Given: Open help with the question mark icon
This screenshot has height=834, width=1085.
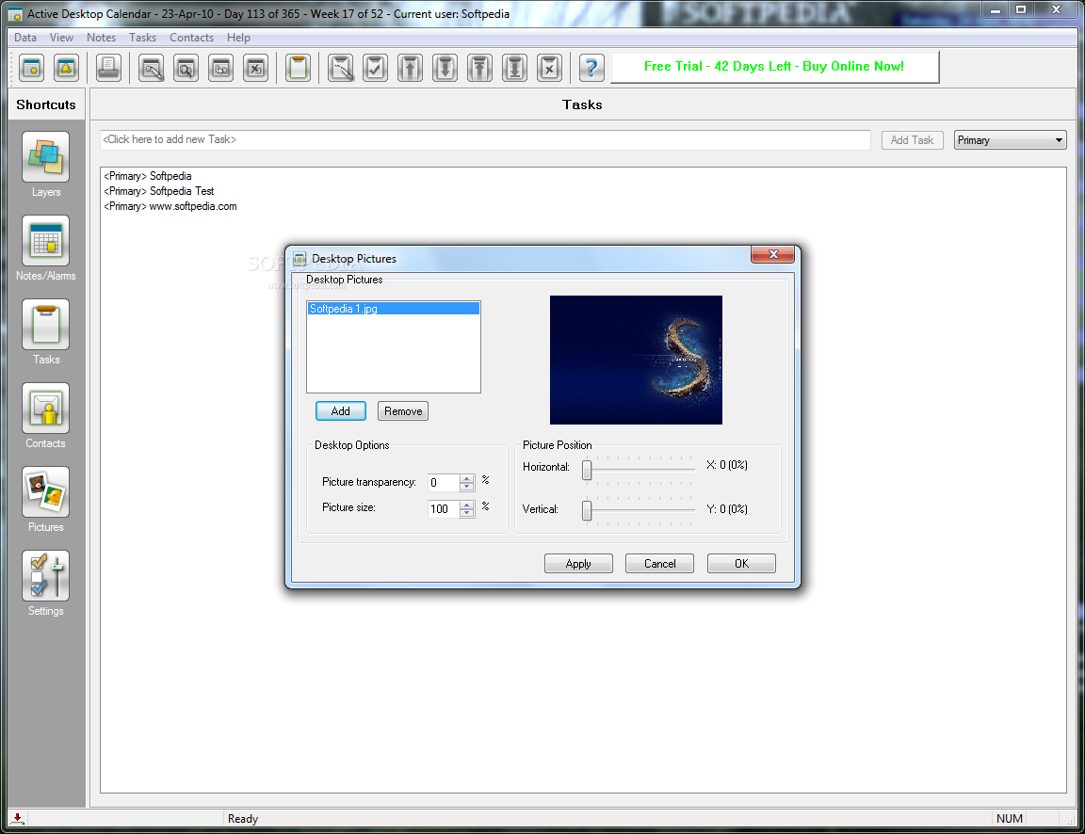Looking at the screenshot, I should tap(591, 68).
